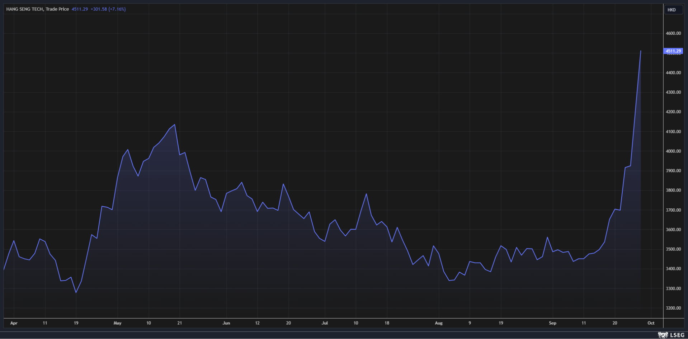
Task: Click the 11 date label in April
Action: click(45, 323)
